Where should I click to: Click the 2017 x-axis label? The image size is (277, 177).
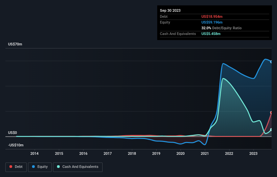pos(108,153)
